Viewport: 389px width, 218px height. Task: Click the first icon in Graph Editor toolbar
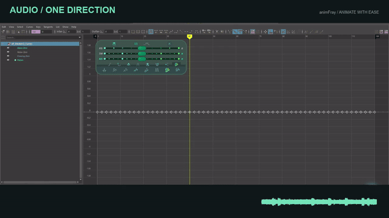(x=3, y=31)
